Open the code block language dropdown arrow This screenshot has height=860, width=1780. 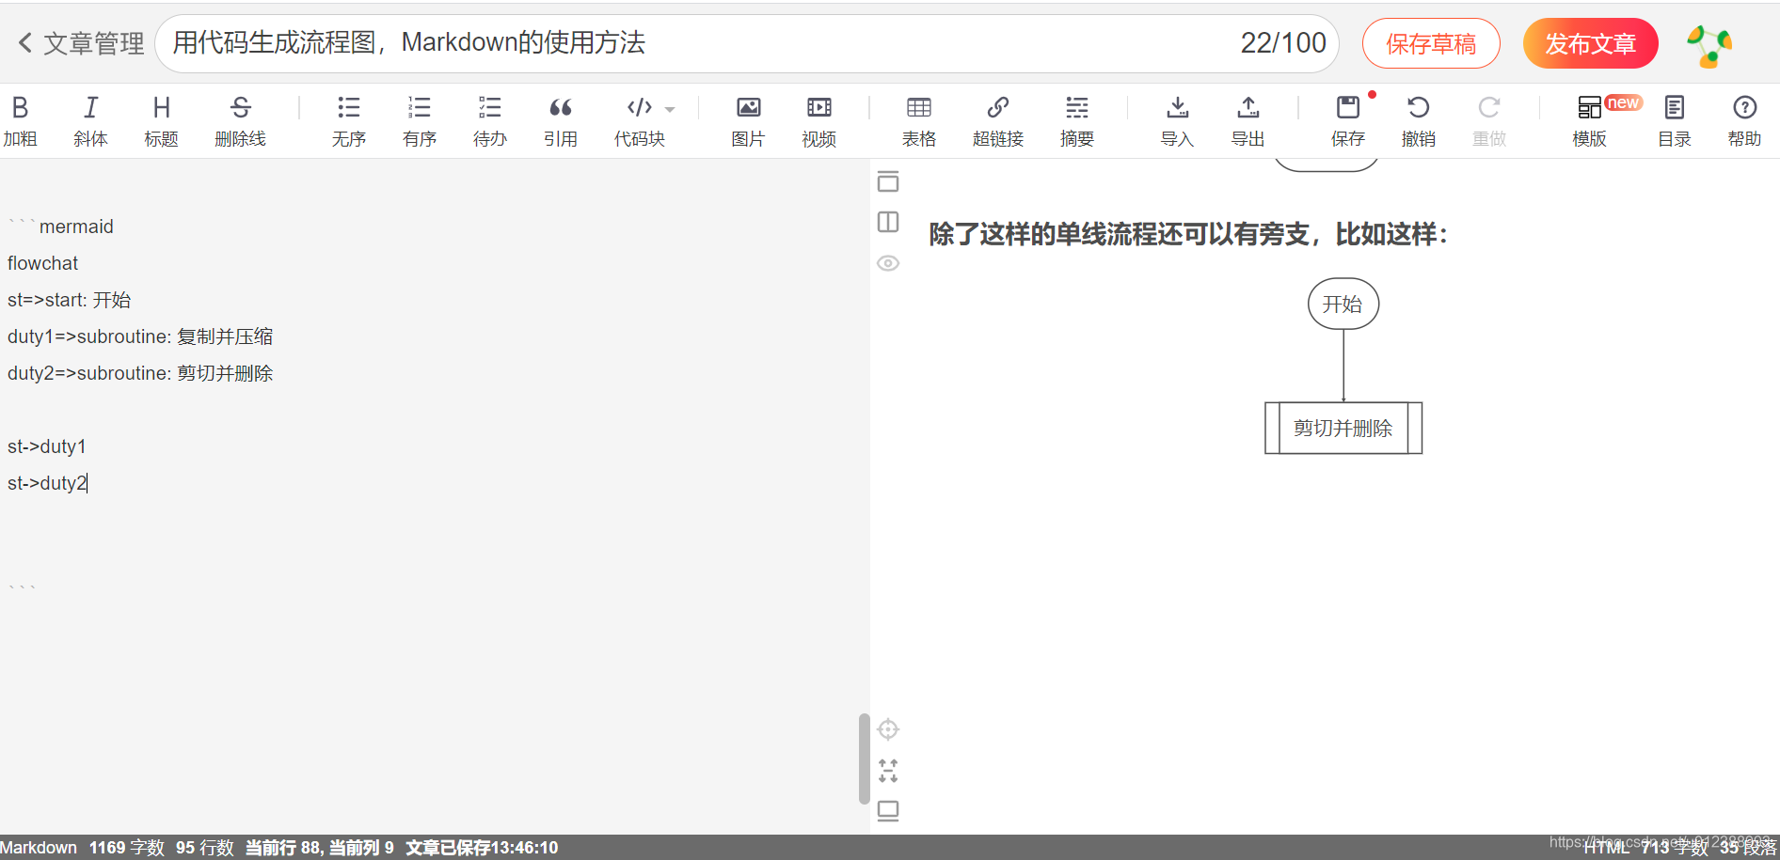click(x=670, y=109)
